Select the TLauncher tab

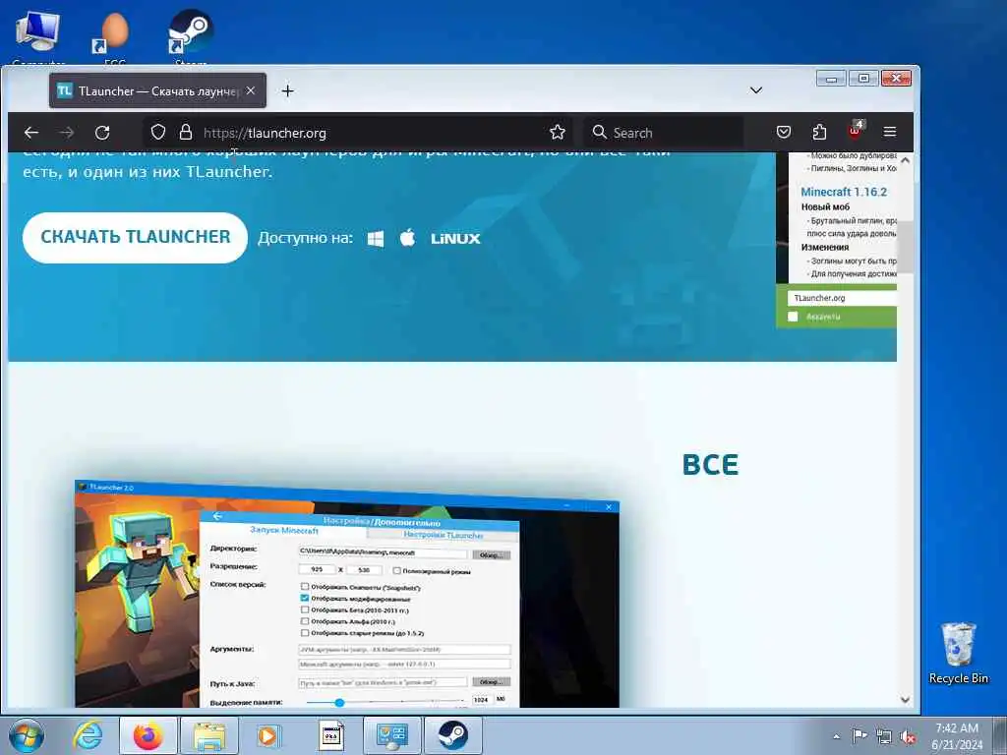coord(157,91)
